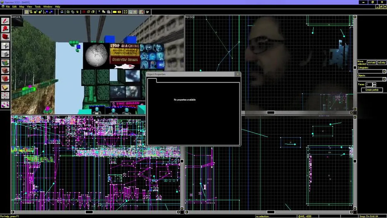Viewport: 387px width, 218px height.
Task: Click the Show Hidden Objects icon
Action: click(93, 12)
